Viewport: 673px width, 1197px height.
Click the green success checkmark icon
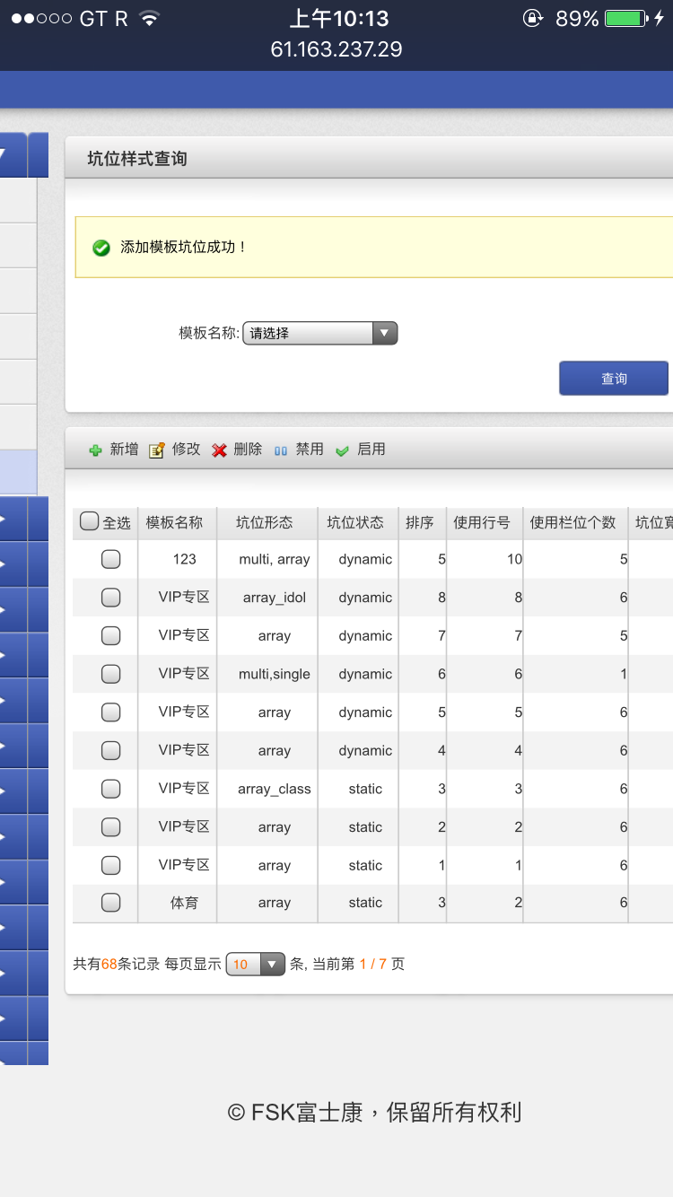(101, 247)
